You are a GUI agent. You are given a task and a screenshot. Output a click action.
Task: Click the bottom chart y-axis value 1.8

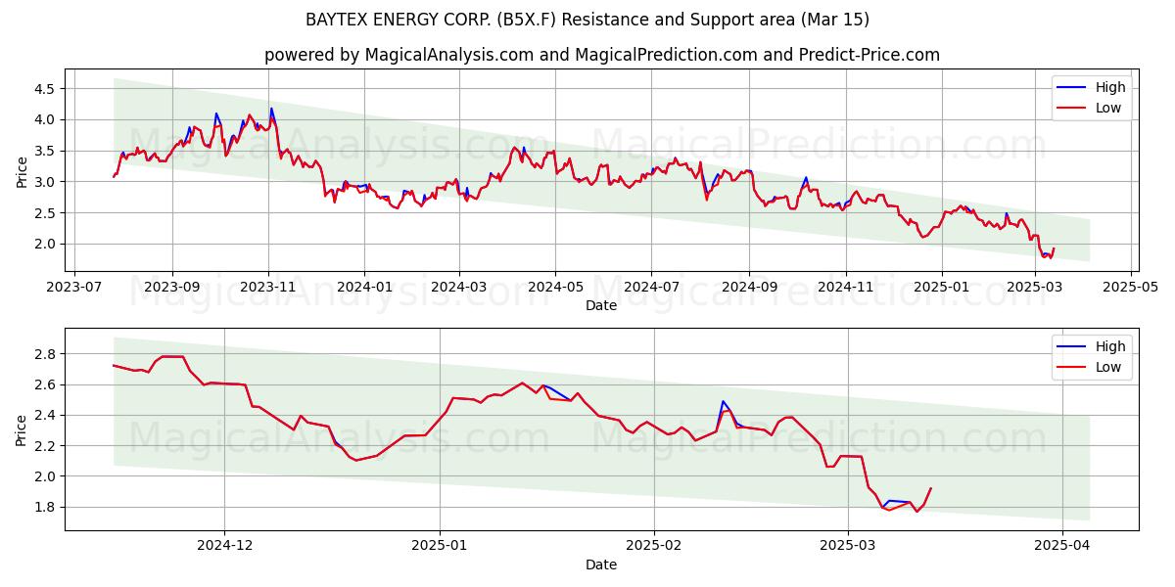pos(47,507)
